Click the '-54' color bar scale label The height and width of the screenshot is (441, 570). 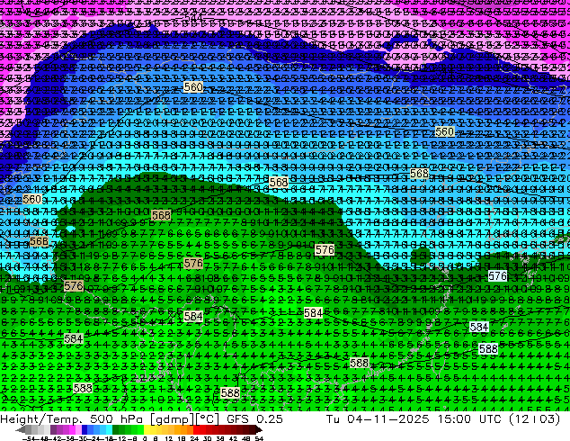click(29, 438)
